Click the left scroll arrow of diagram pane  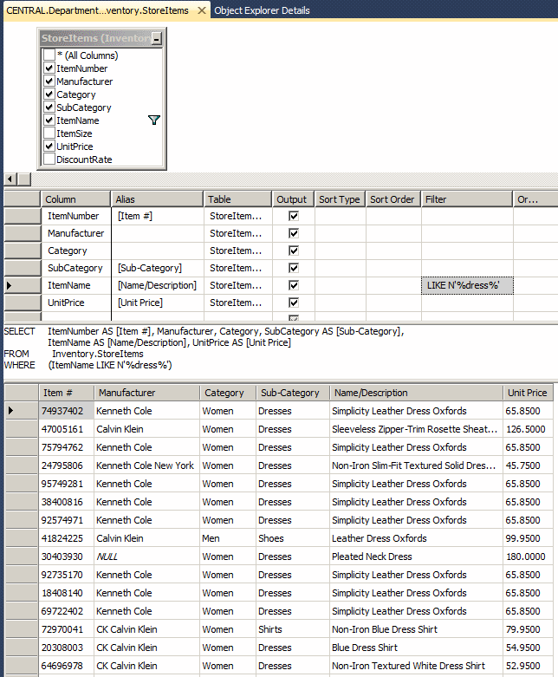pyautogui.click(x=10, y=179)
